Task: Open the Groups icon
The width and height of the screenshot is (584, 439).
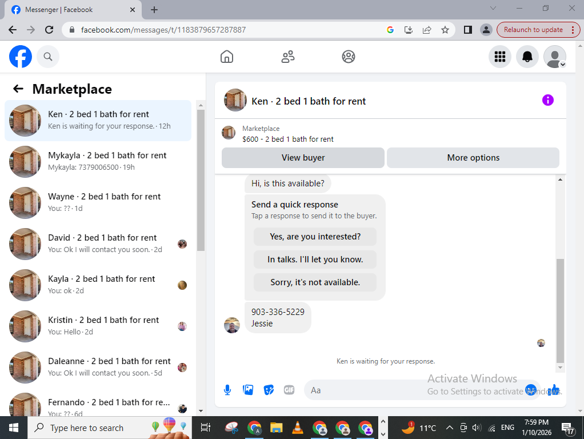Action: [x=348, y=57]
